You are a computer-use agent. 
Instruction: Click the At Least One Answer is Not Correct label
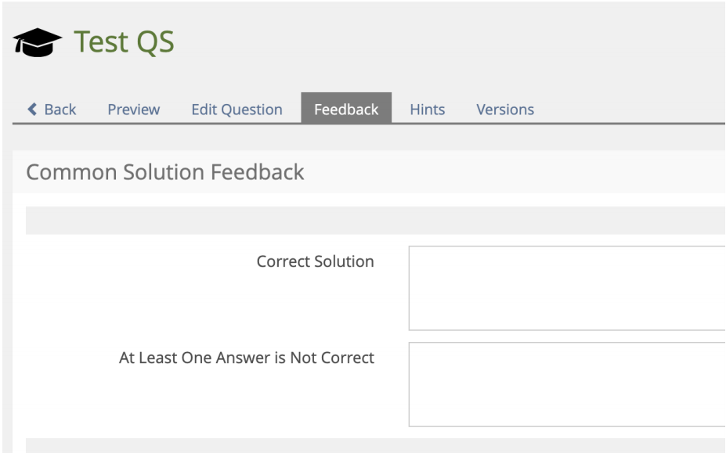(x=247, y=358)
